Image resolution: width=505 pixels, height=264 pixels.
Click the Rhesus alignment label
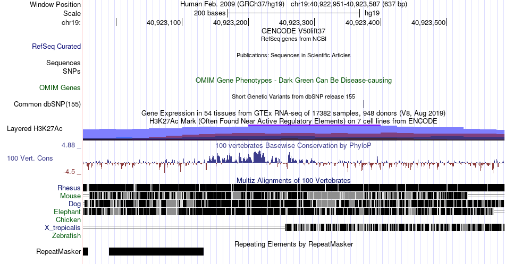point(69,188)
